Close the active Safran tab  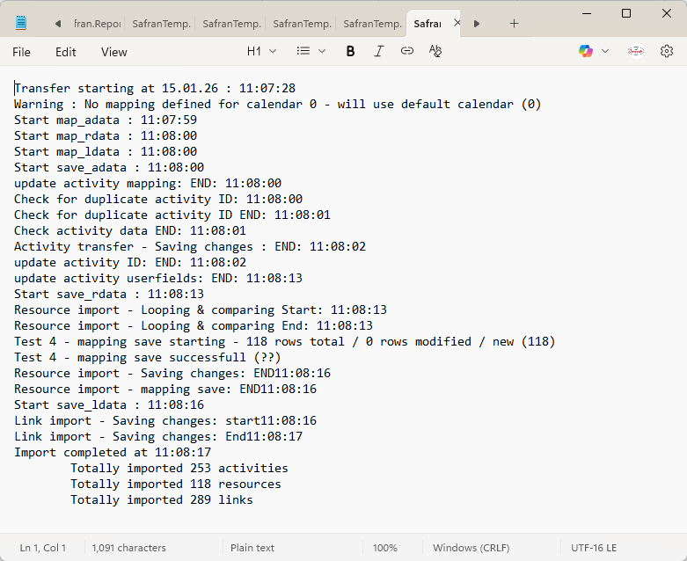tap(457, 23)
